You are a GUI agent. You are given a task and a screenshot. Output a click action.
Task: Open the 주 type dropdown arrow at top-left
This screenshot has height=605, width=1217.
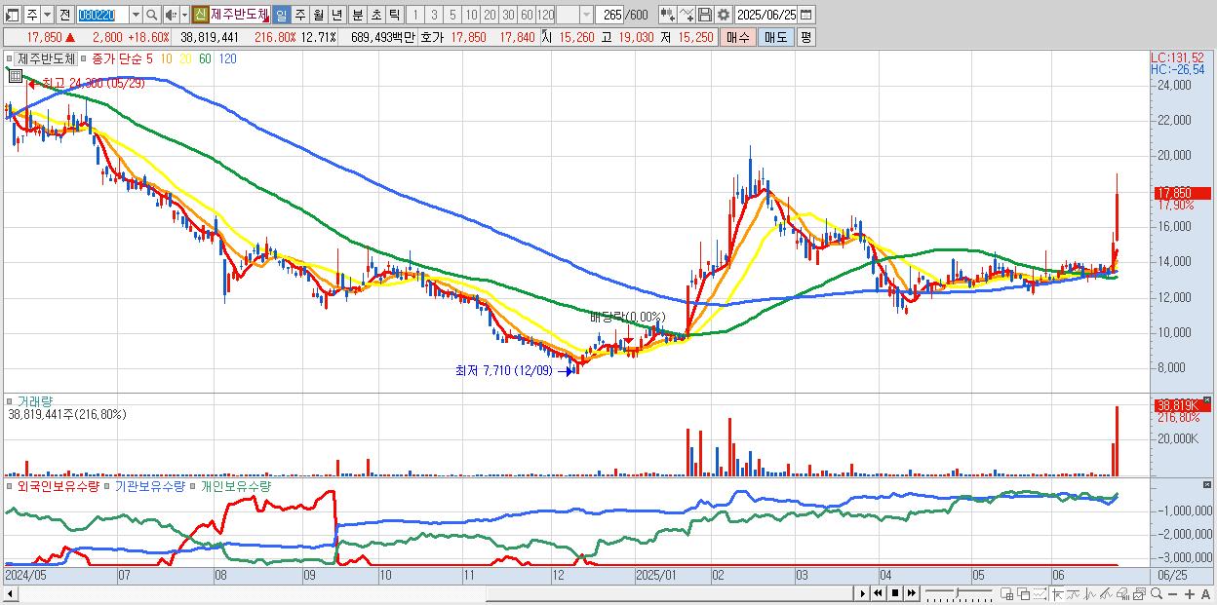(x=47, y=15)
